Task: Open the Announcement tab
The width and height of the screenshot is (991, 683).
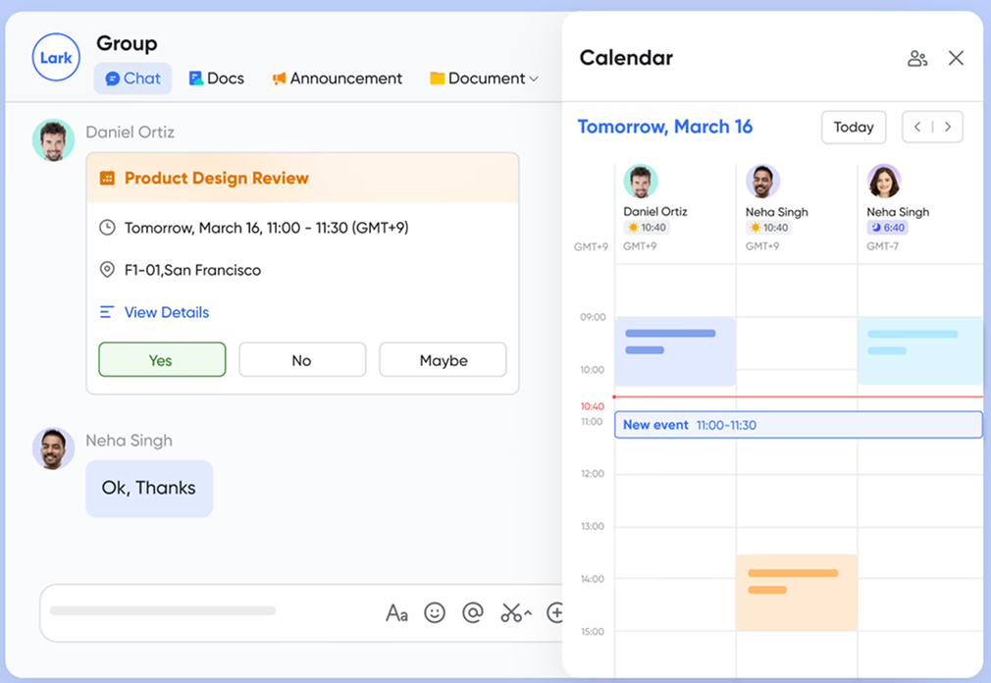Action: click(x=337, y=79)
